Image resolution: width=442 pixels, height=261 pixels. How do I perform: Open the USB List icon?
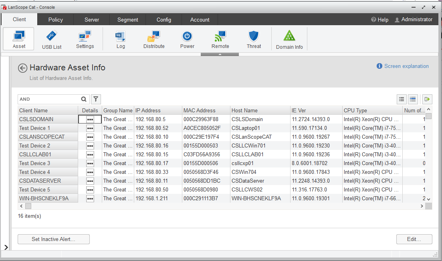point(52,39)
